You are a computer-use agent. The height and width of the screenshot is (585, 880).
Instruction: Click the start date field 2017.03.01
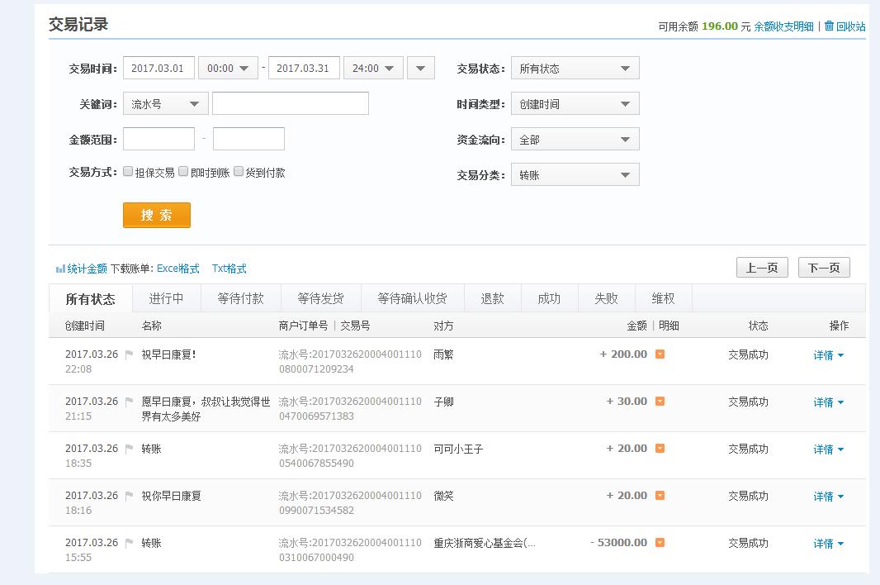(x=158, y=68)
